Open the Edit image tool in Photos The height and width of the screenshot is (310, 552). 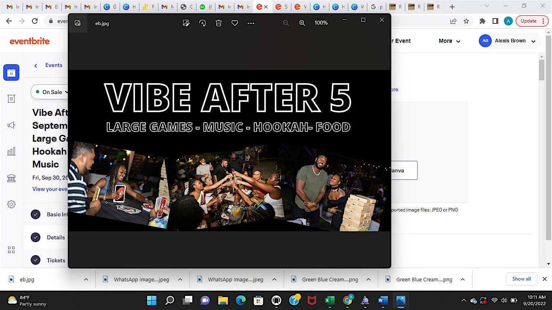[186, 23]
